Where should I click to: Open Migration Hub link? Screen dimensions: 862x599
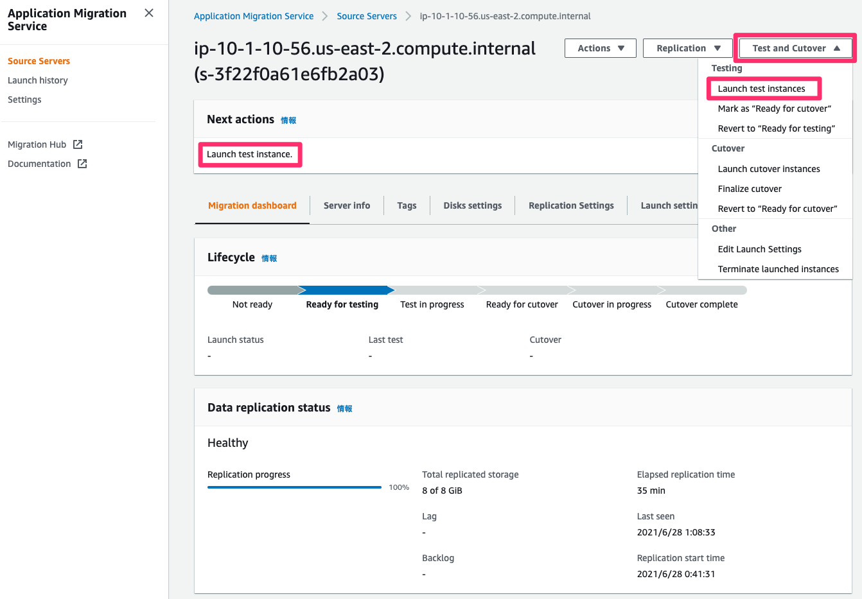(x=37, y=144)
